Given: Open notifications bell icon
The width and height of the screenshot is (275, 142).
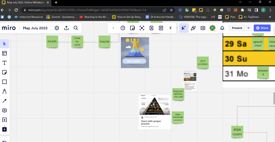Looking at the screenshot, I should point(222,28).
